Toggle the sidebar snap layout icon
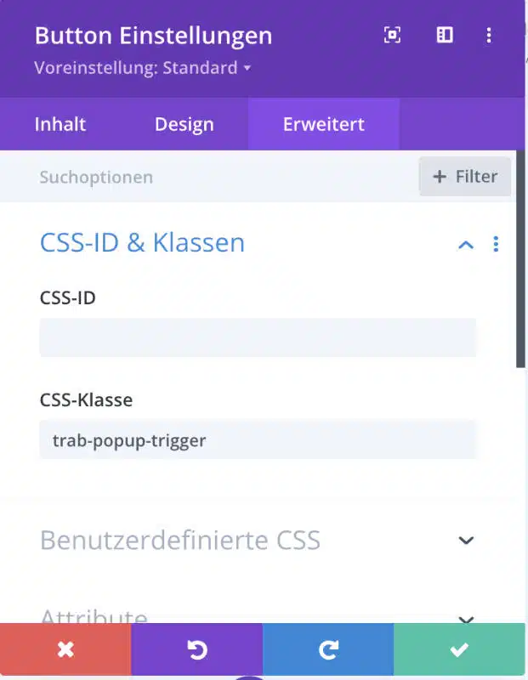Screen dimensions: 528x680 [445, 35]
